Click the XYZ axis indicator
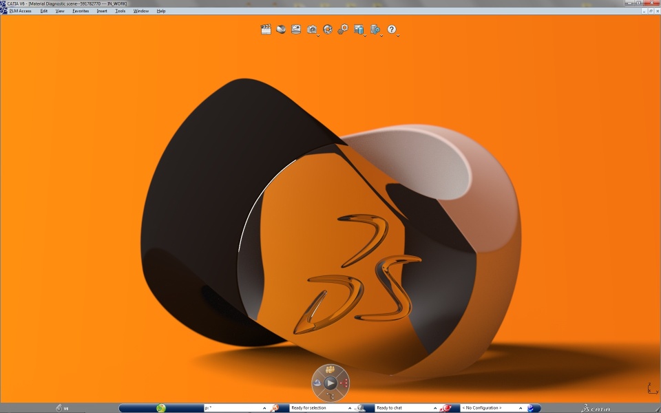Viewport: 661px width, 413px height. coord(652,388)
